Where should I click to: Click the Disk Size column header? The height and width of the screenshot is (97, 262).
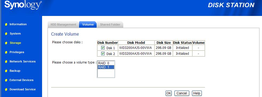pyautogui.click(x=163, y=43)
